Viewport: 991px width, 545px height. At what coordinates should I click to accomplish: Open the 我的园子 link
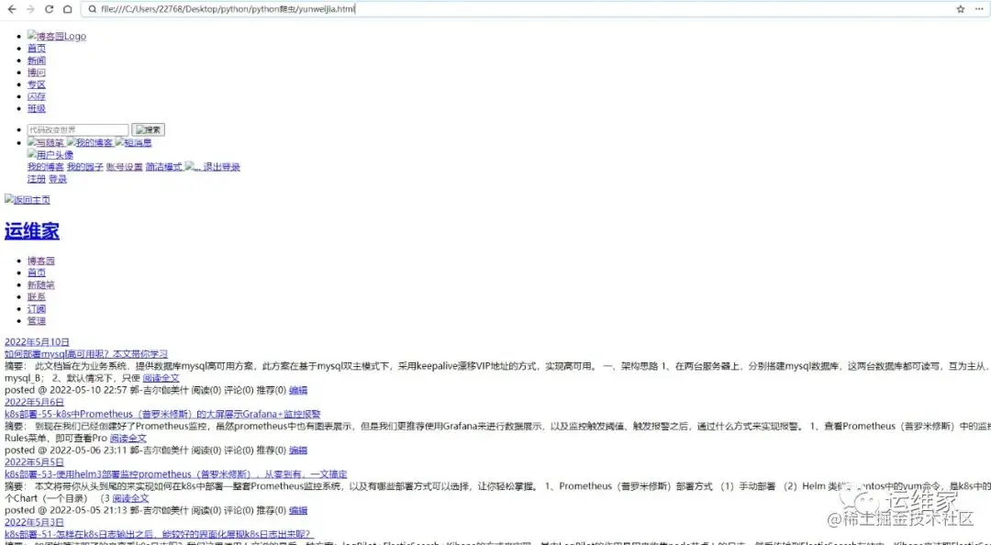84,167
